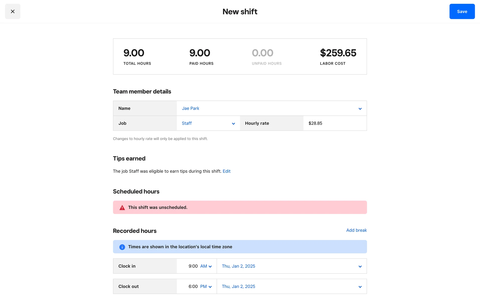This screenshot has height=300, width=480.
Task: Click the Total Hours 9.00 value
Action: 134,53
